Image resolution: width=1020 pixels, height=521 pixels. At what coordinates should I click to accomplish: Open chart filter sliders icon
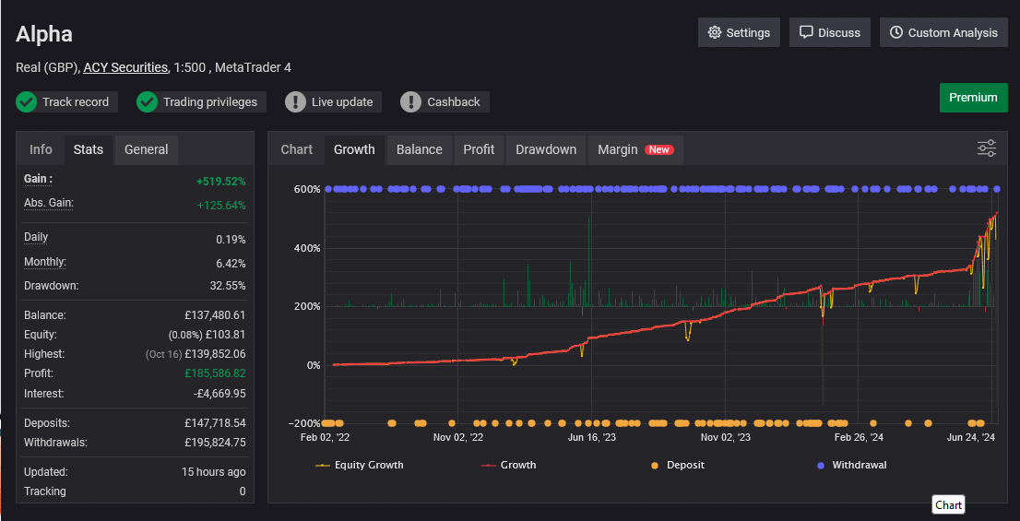coord(987,148)
